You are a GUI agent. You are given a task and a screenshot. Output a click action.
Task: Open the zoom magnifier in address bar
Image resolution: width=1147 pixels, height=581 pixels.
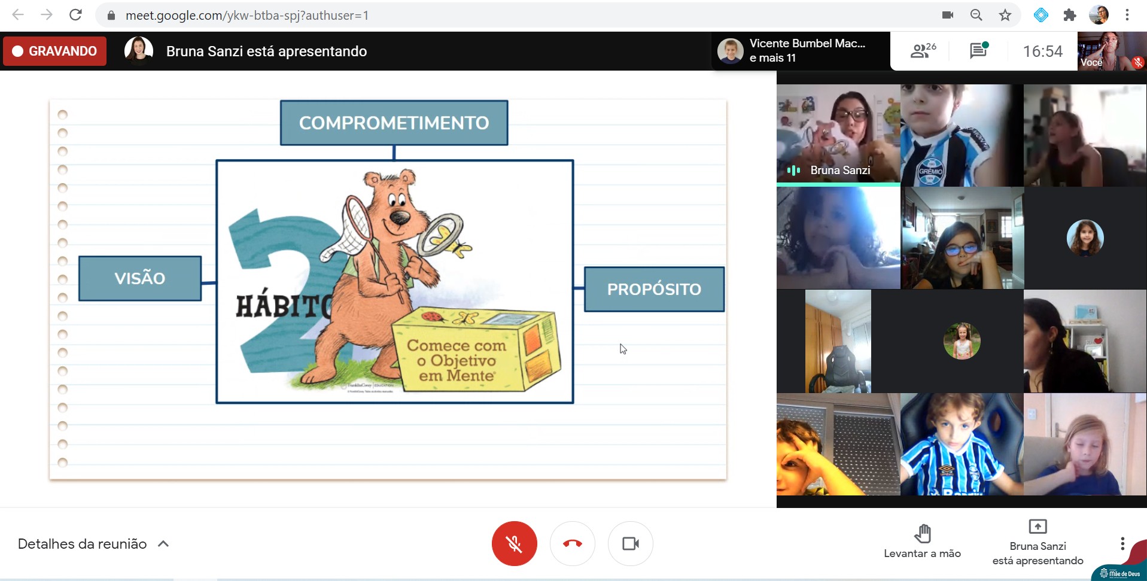976,15
